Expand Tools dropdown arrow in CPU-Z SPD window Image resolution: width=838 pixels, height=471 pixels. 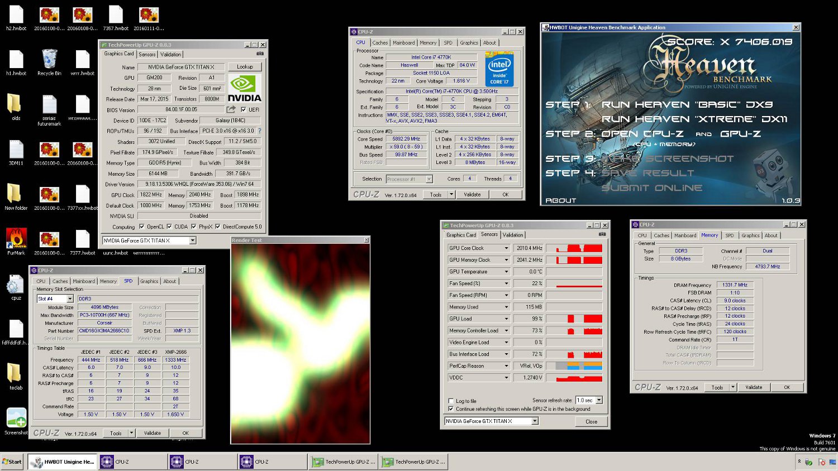[131, 432]
